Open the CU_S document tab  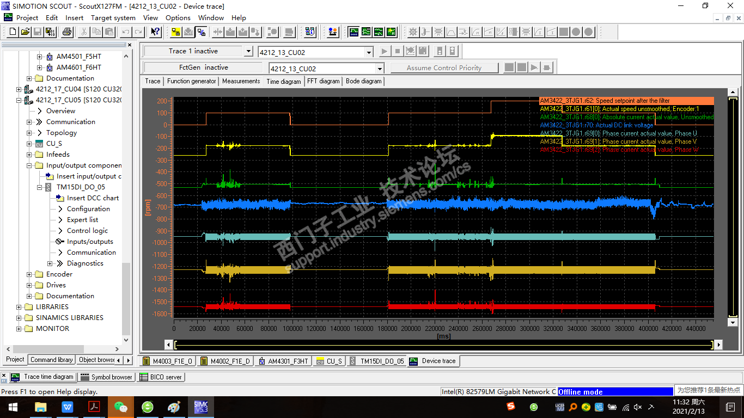(x=330, y=361)
